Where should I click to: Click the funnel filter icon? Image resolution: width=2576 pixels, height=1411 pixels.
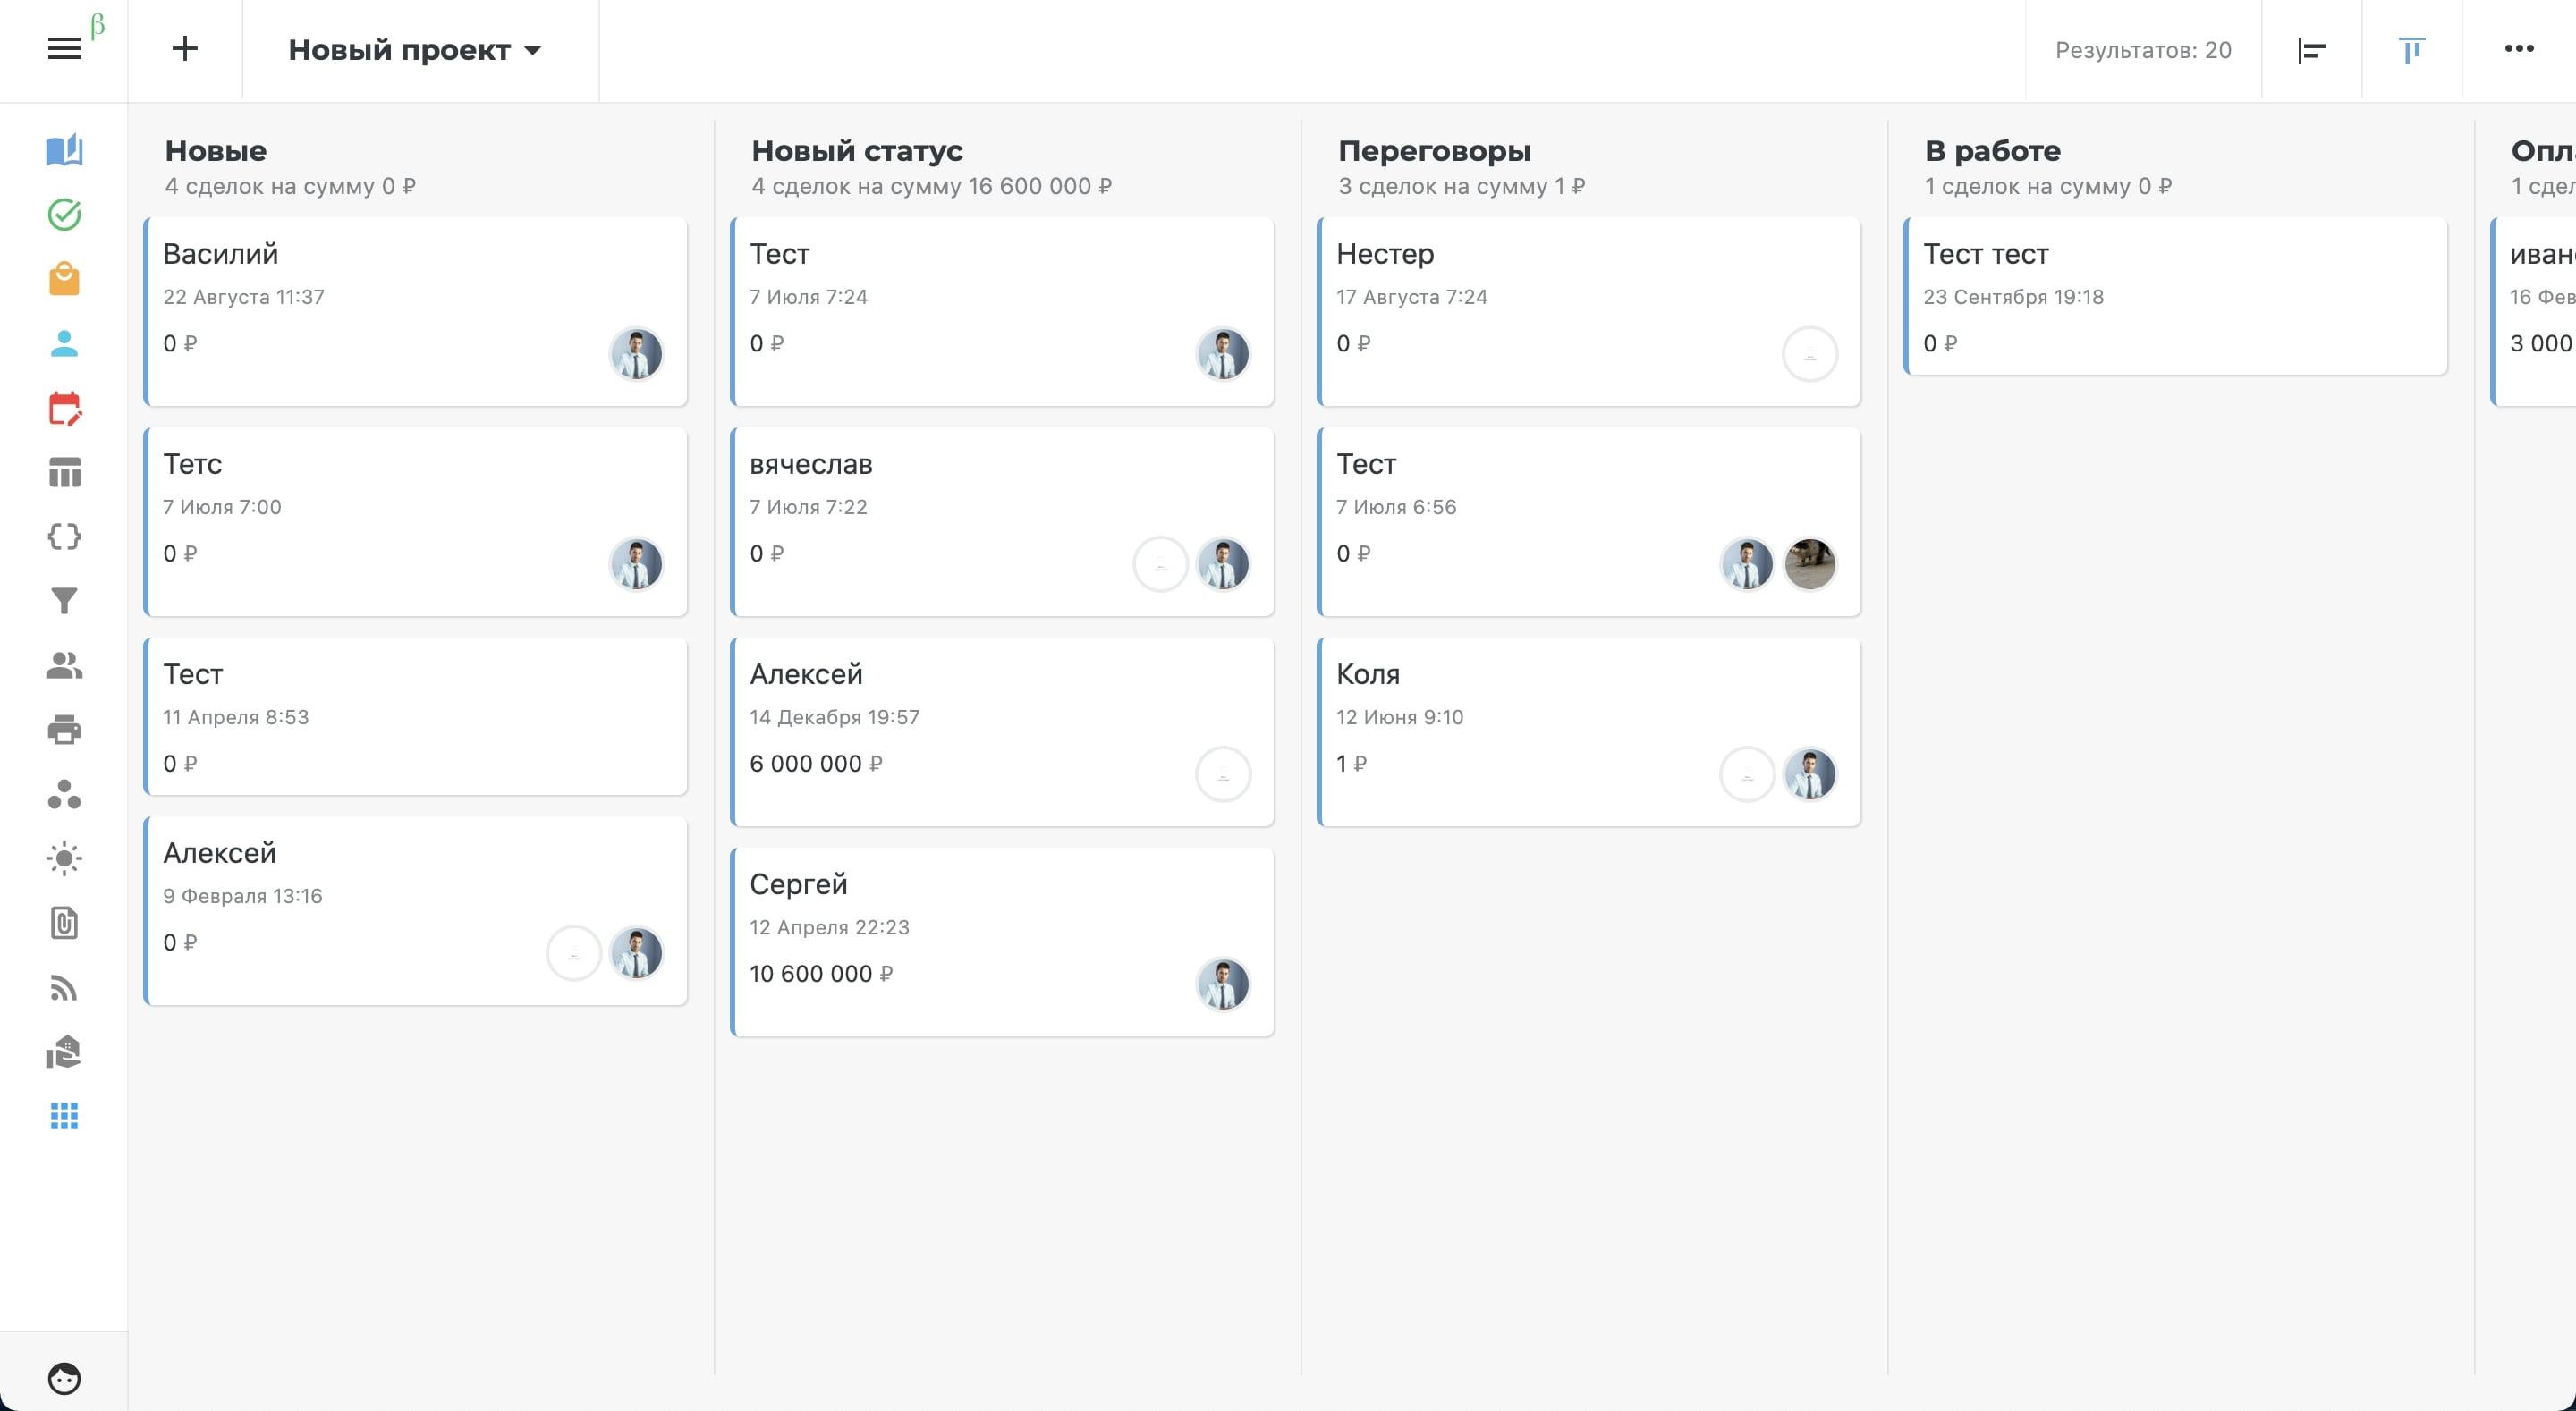64,601
